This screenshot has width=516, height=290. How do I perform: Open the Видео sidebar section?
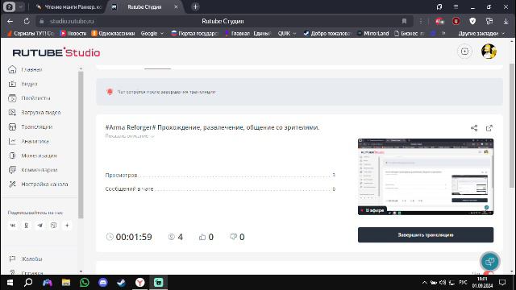[x=23, y=84]
